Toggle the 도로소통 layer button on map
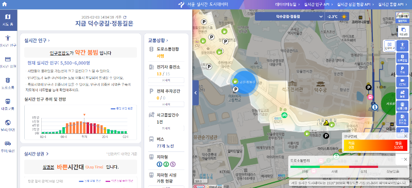 coord(402,58)
